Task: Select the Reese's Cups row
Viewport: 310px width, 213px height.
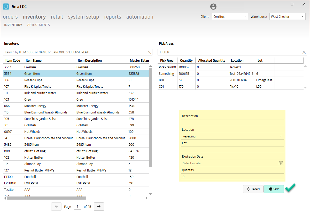Action: coord(76,80)
